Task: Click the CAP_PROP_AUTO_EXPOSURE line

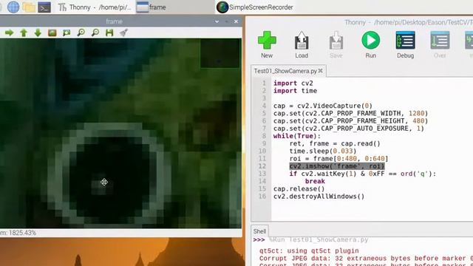Action: 349,129
